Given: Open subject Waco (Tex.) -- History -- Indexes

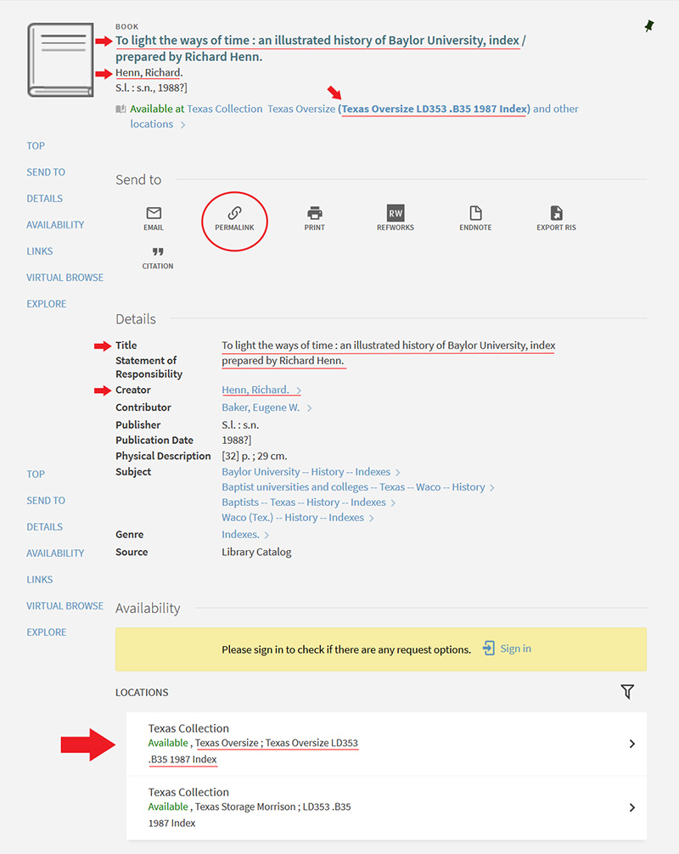Looking at the screenshot, I should click(x=293, y=518).
